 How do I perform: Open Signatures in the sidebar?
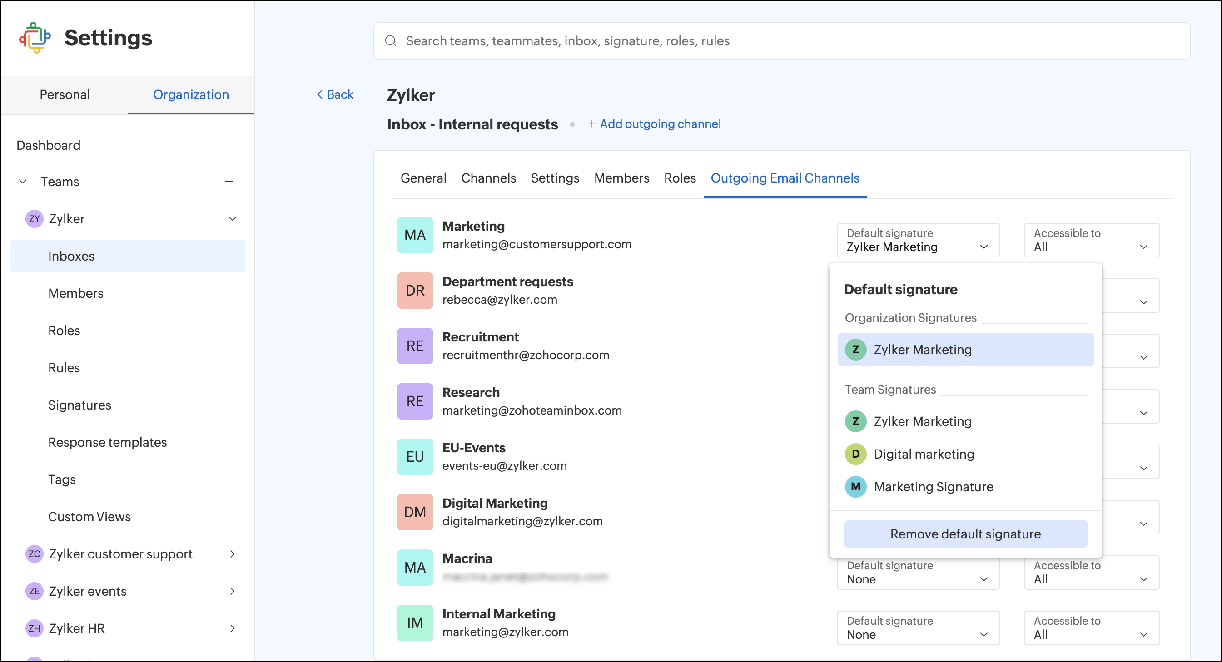click(x=79, y=405)
